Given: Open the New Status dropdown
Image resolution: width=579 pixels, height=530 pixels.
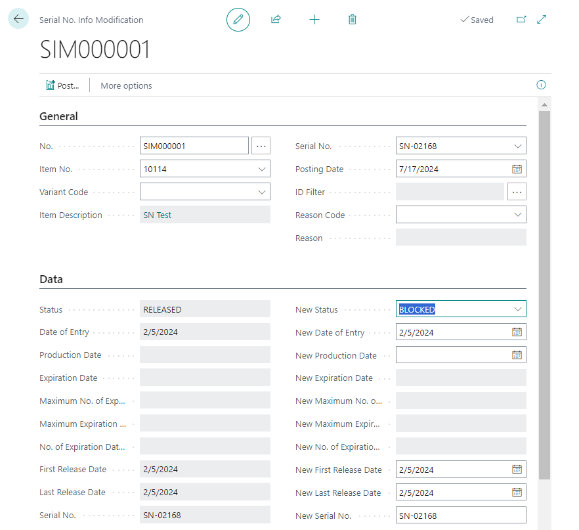Looking at the screenshot, I should [x=518, y=309].
